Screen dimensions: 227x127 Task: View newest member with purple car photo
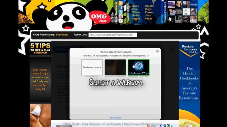171,4
